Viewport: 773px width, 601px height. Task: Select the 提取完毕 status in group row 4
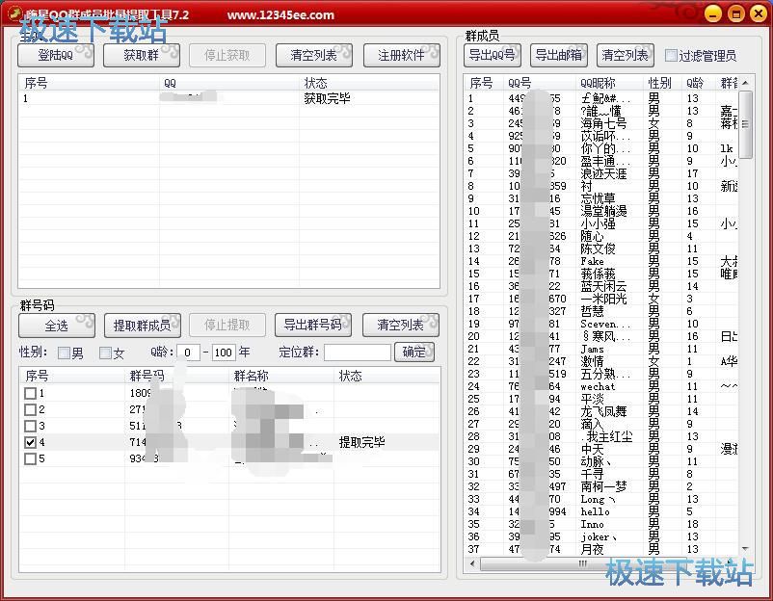(x=361, y=442)
